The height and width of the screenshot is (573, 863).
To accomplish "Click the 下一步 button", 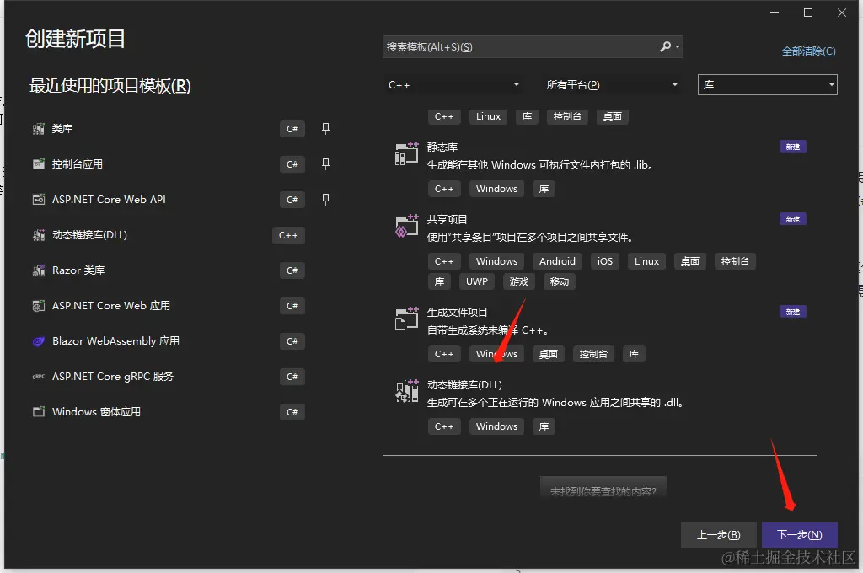I will coord(799,534).
